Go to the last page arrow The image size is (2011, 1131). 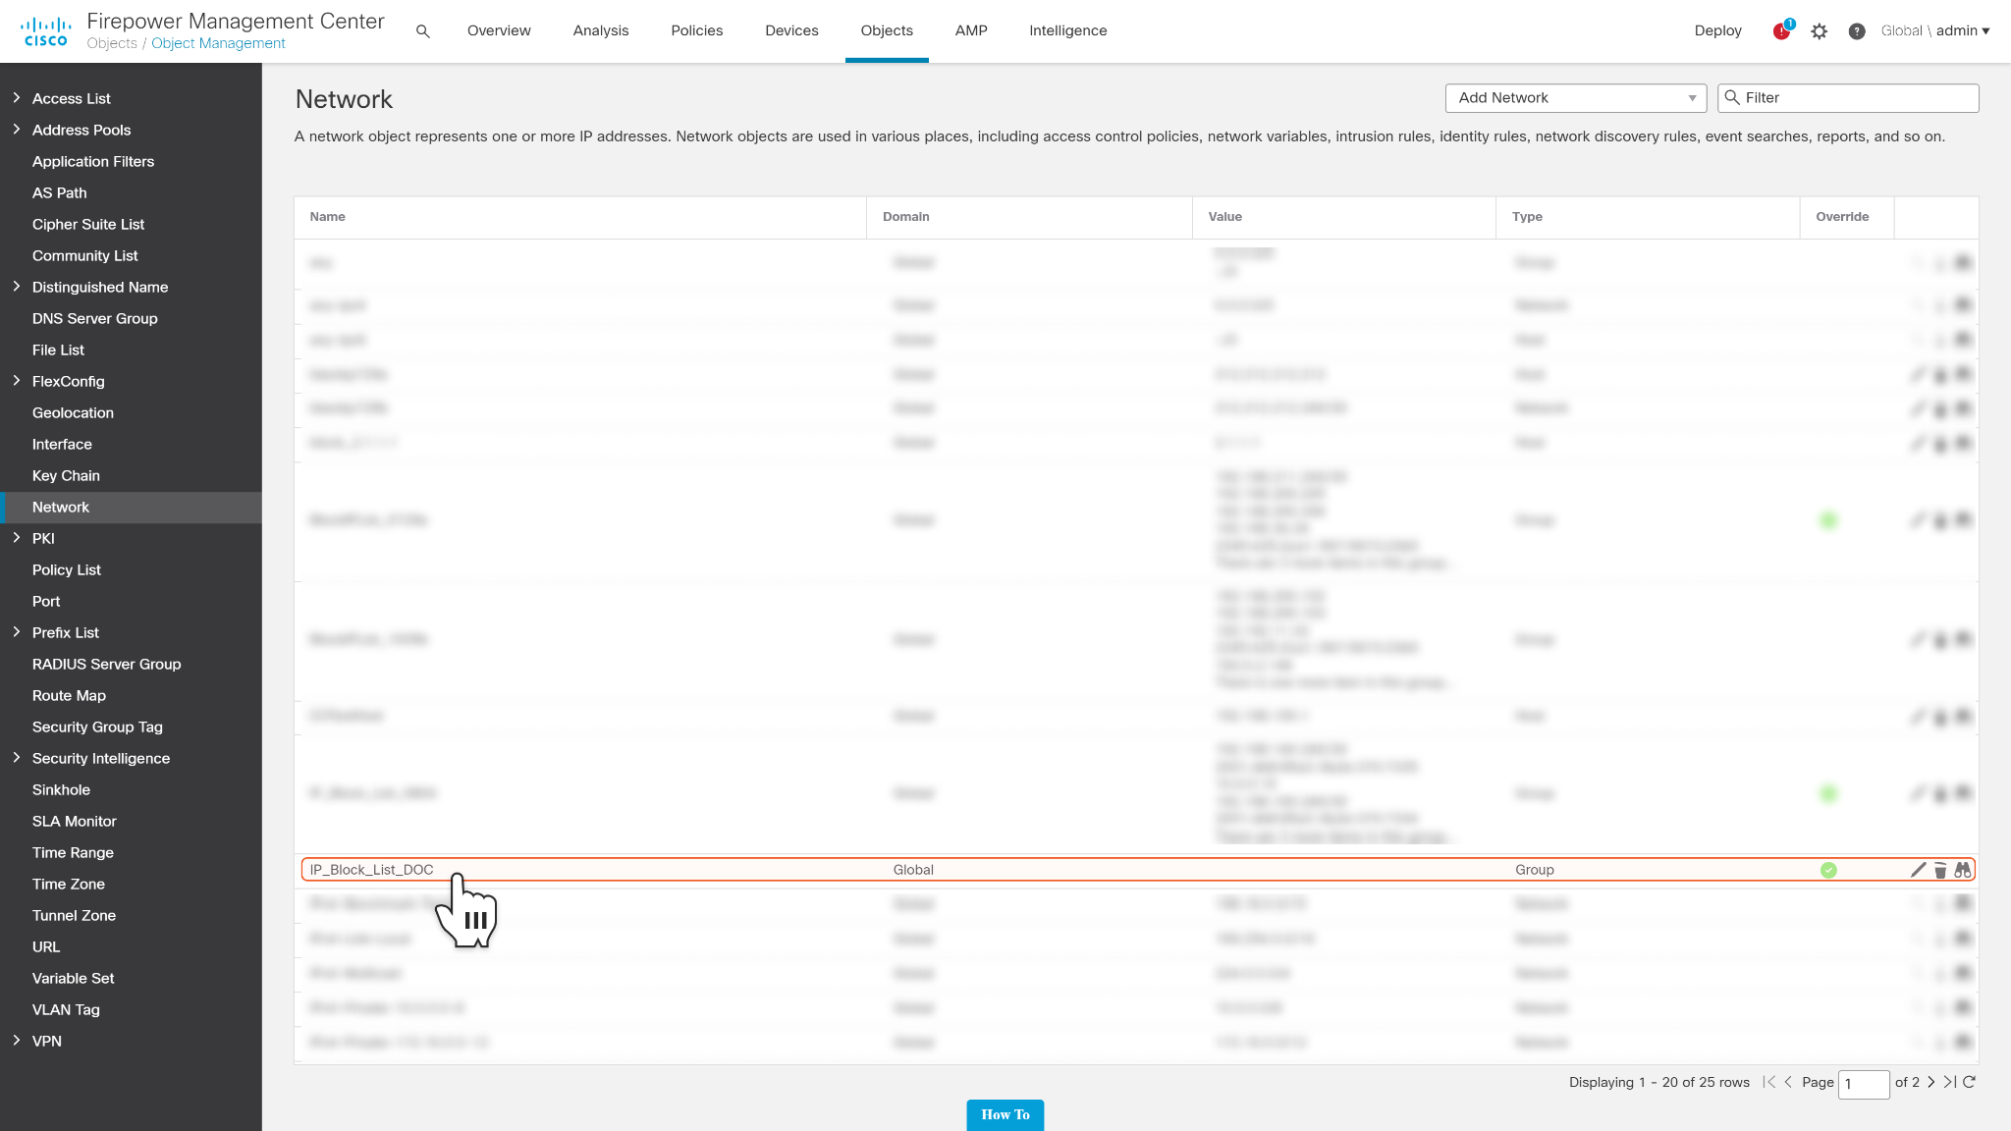tap(1950, 1082)
